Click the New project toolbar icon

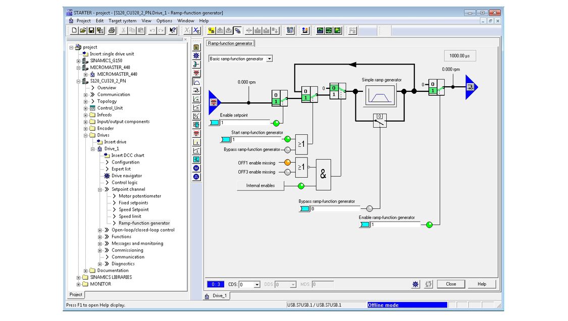point(74,30)
